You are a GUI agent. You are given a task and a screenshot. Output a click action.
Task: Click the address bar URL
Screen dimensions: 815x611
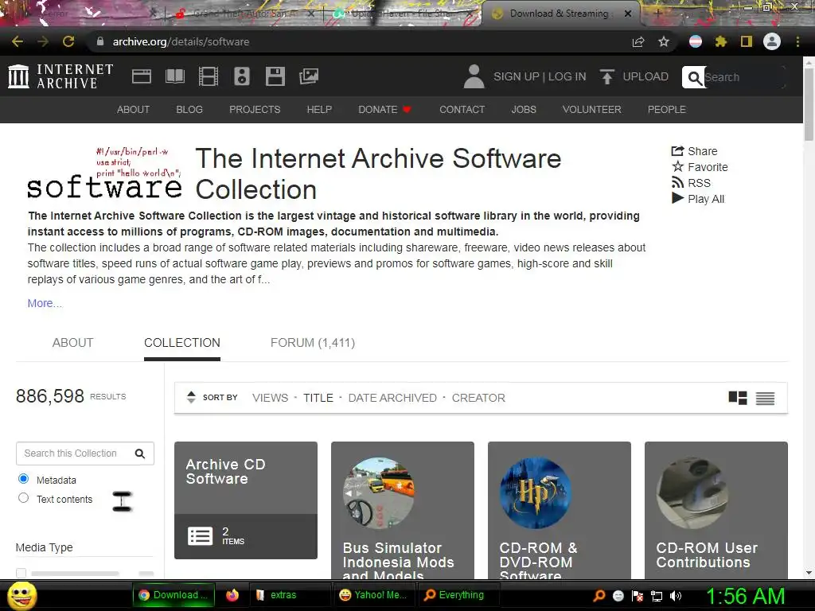tap(181, 41)
